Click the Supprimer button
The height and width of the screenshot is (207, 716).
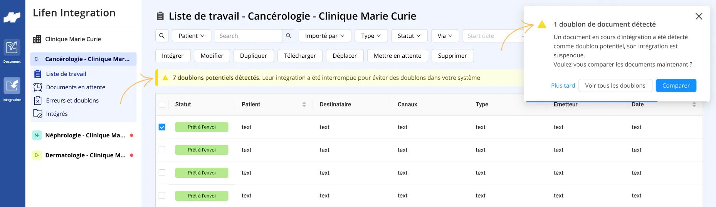coord(452,56)
